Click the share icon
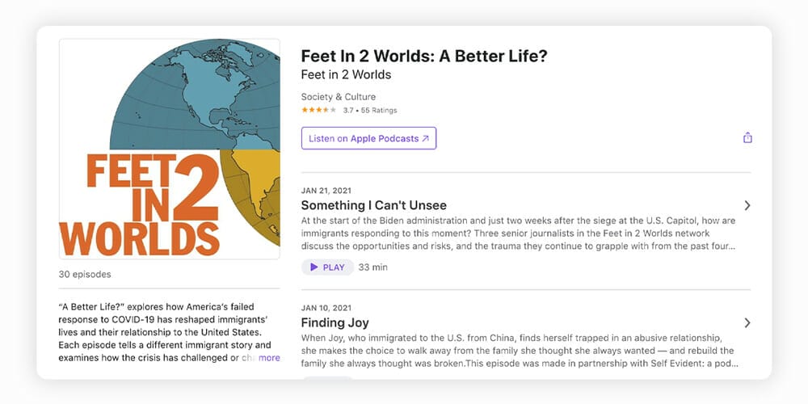Screen dimensions: 808x404 click(747, 138)
